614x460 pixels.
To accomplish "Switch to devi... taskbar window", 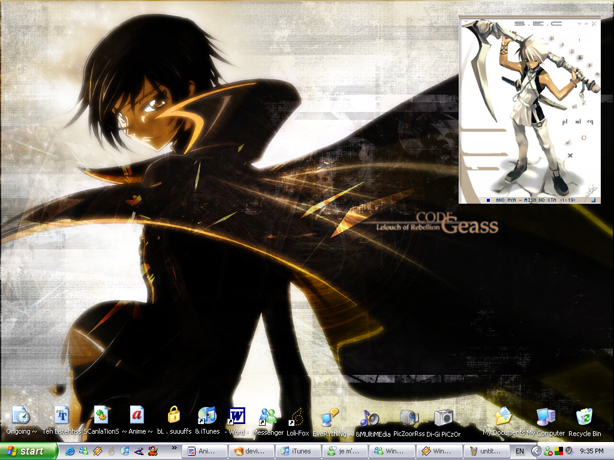I will tap(252, 451).
